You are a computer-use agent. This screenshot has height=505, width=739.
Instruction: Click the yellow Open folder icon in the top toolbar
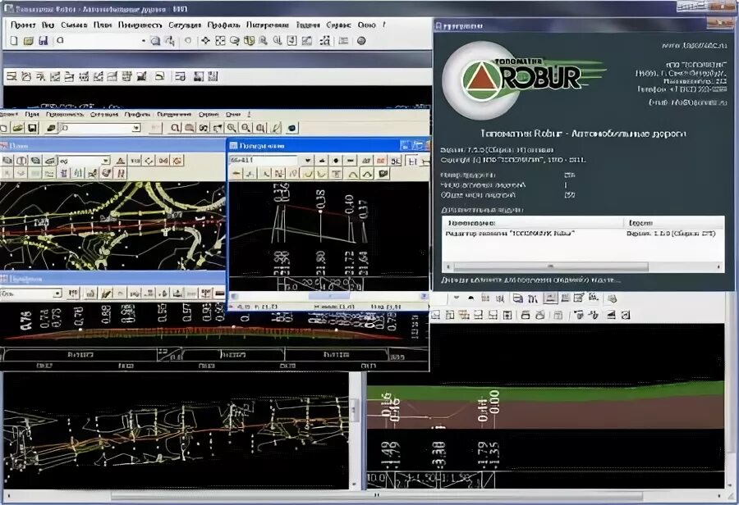coord(29,41)
